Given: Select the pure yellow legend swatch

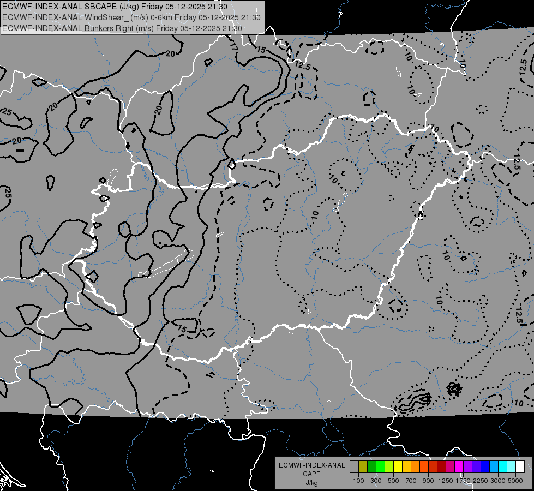Looking at the screenshot, I should tap(398, 466).
